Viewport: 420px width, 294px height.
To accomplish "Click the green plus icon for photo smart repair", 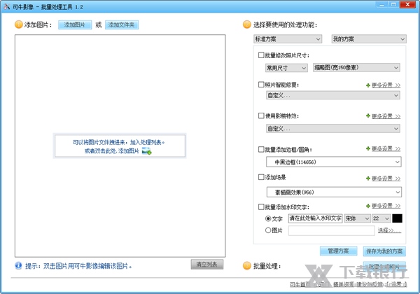I will point(367,85).
